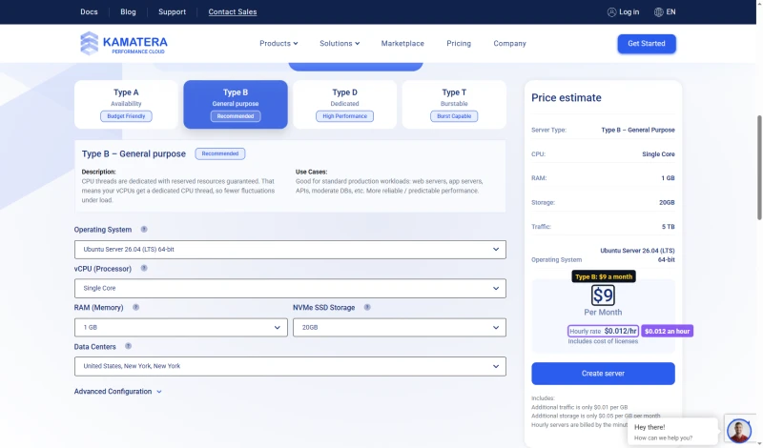Click the '$9' monthly price
The image size is (763, 448).
(x=603, y=295)
